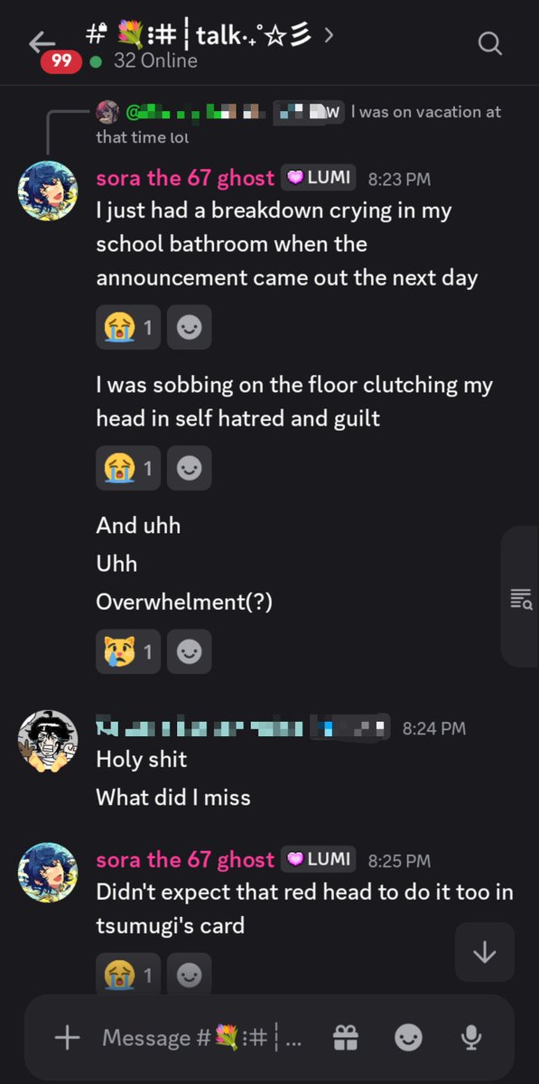
Task: Tap the plus attachment icon
Action: 68,1038
